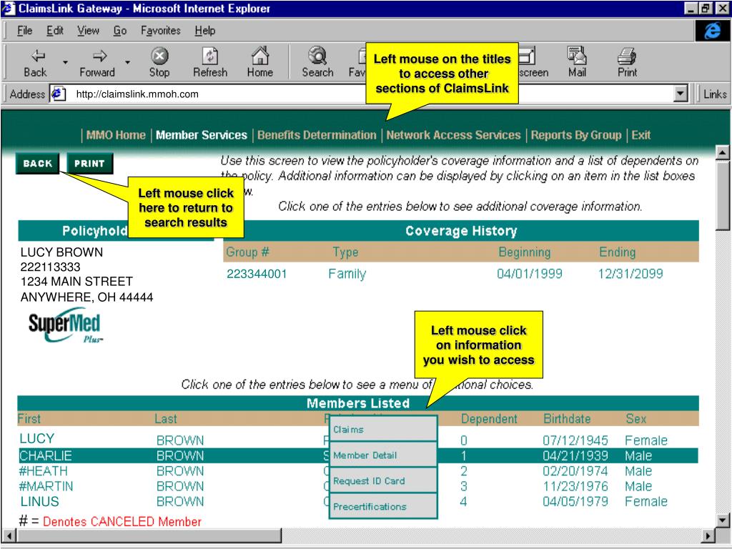
Task: Click birthdate 02/20/1974
Action: (575, 471)
